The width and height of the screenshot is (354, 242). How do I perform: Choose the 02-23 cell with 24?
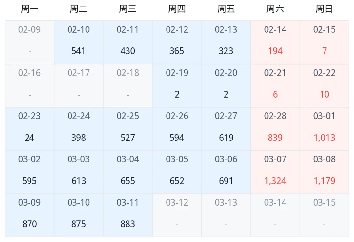[x=29, y=129]
